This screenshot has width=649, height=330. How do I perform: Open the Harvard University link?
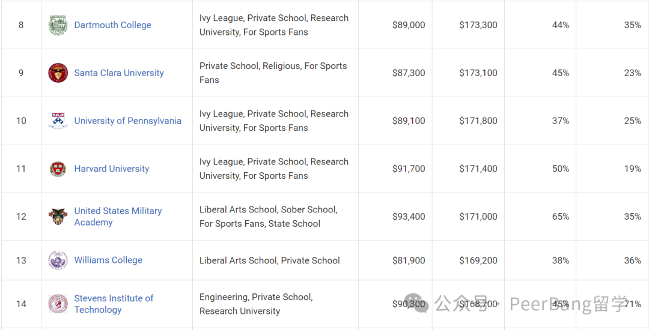(x=111, y=169)
